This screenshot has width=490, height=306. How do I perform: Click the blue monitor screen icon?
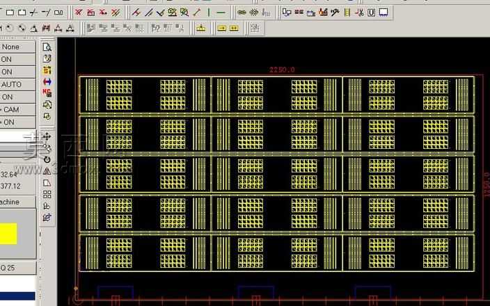384,13
